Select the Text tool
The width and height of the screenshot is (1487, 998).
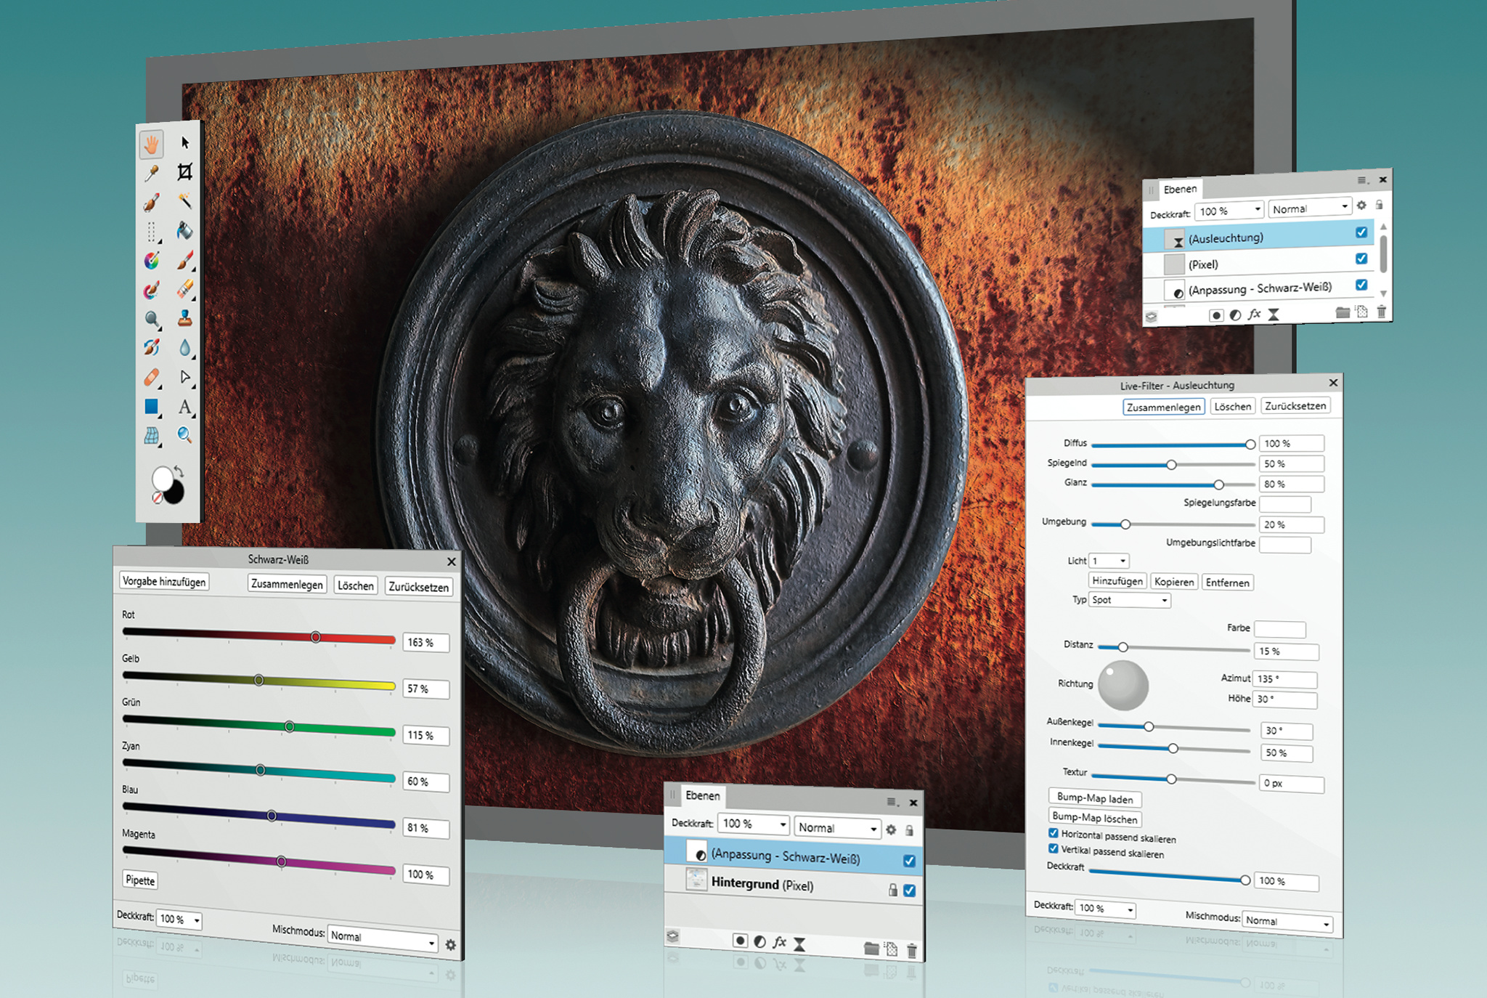coord(184,407)
